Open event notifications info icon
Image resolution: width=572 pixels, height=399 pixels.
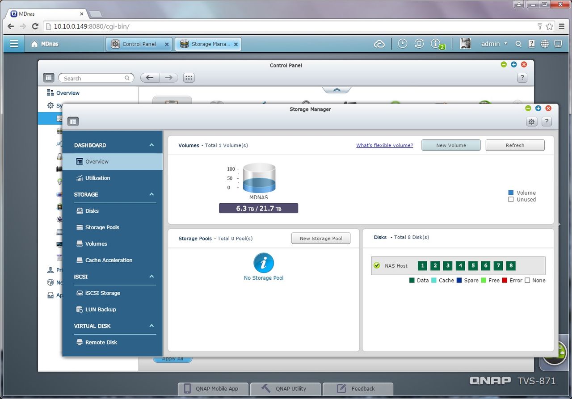(436, 43)
